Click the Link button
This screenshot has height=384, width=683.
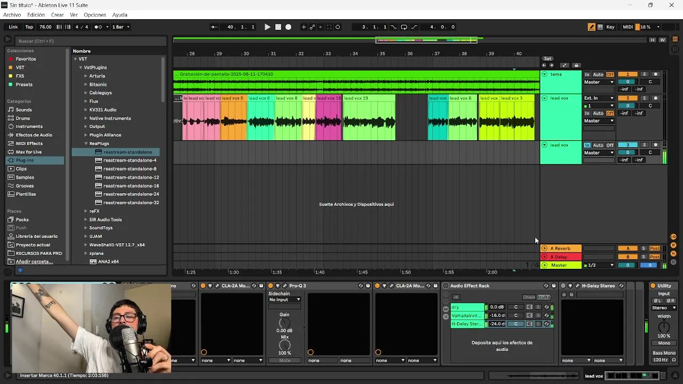click(x=13, y=27)
